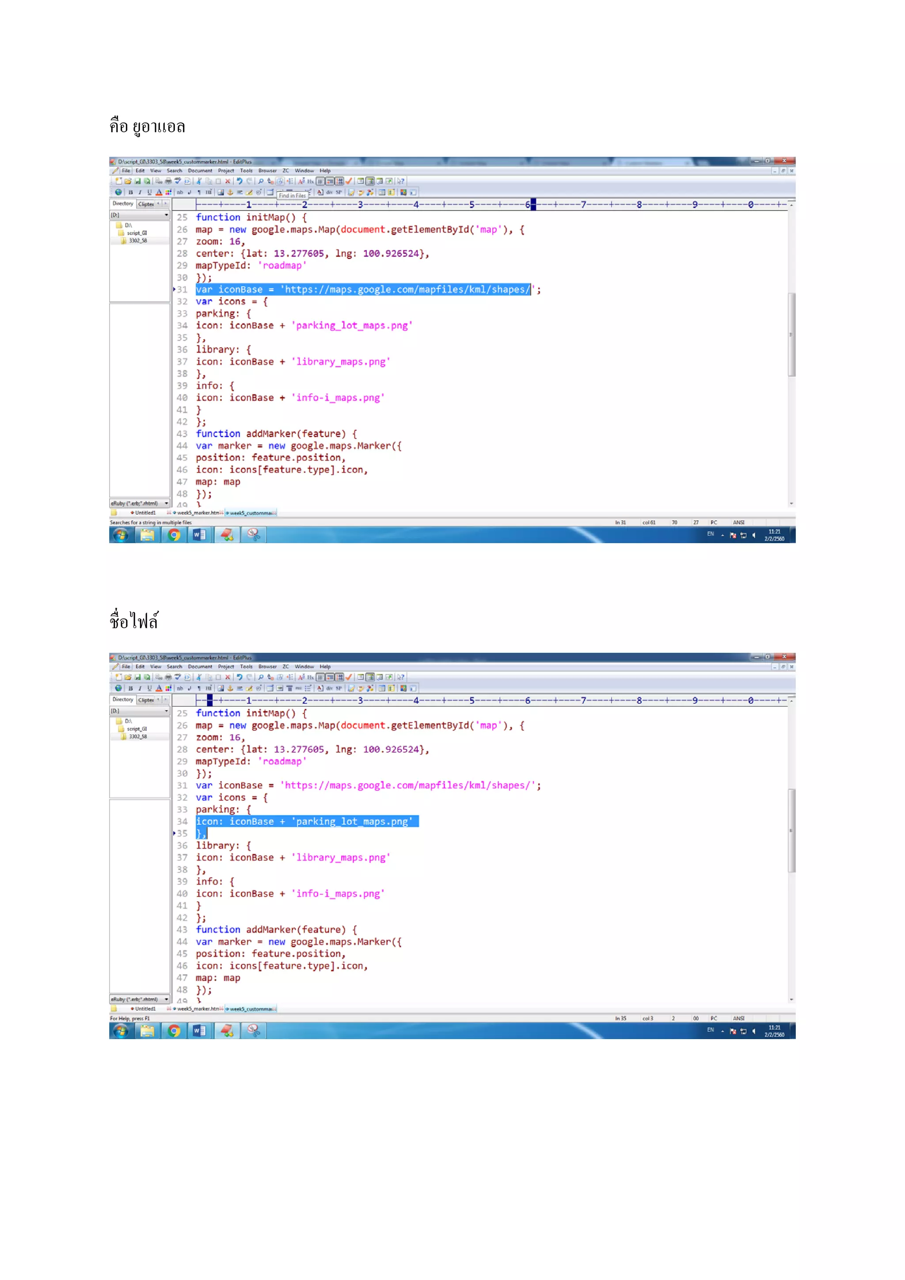Click Undo arrow icon in upper EditPlus toolbar

coord(240,181)
